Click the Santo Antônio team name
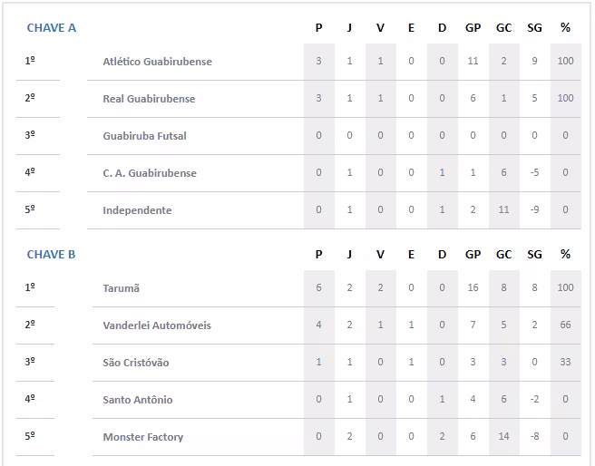Screen dimensions: 595x466 138,400
